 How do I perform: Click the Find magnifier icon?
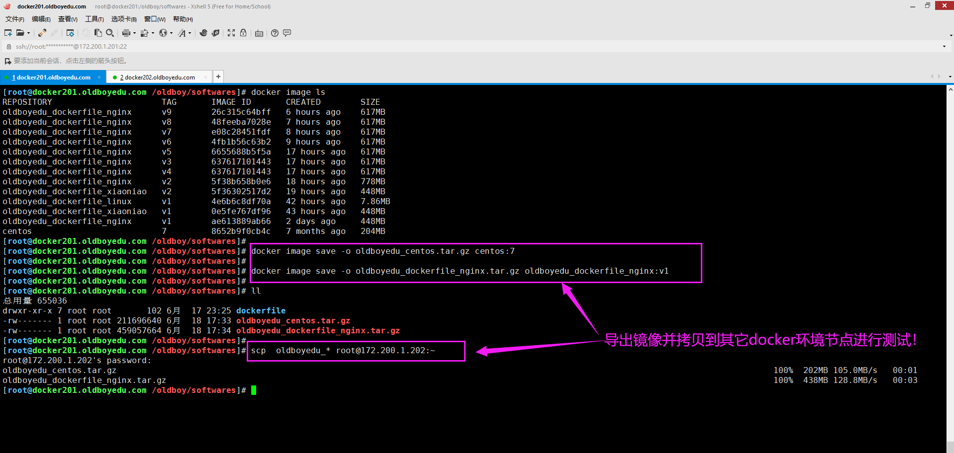click(x=110, y=33)
